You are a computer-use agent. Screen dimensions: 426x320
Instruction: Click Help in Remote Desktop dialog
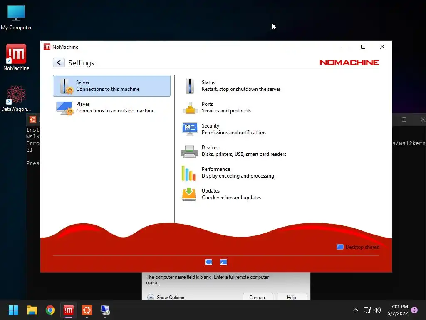click(x=292, y=297)
